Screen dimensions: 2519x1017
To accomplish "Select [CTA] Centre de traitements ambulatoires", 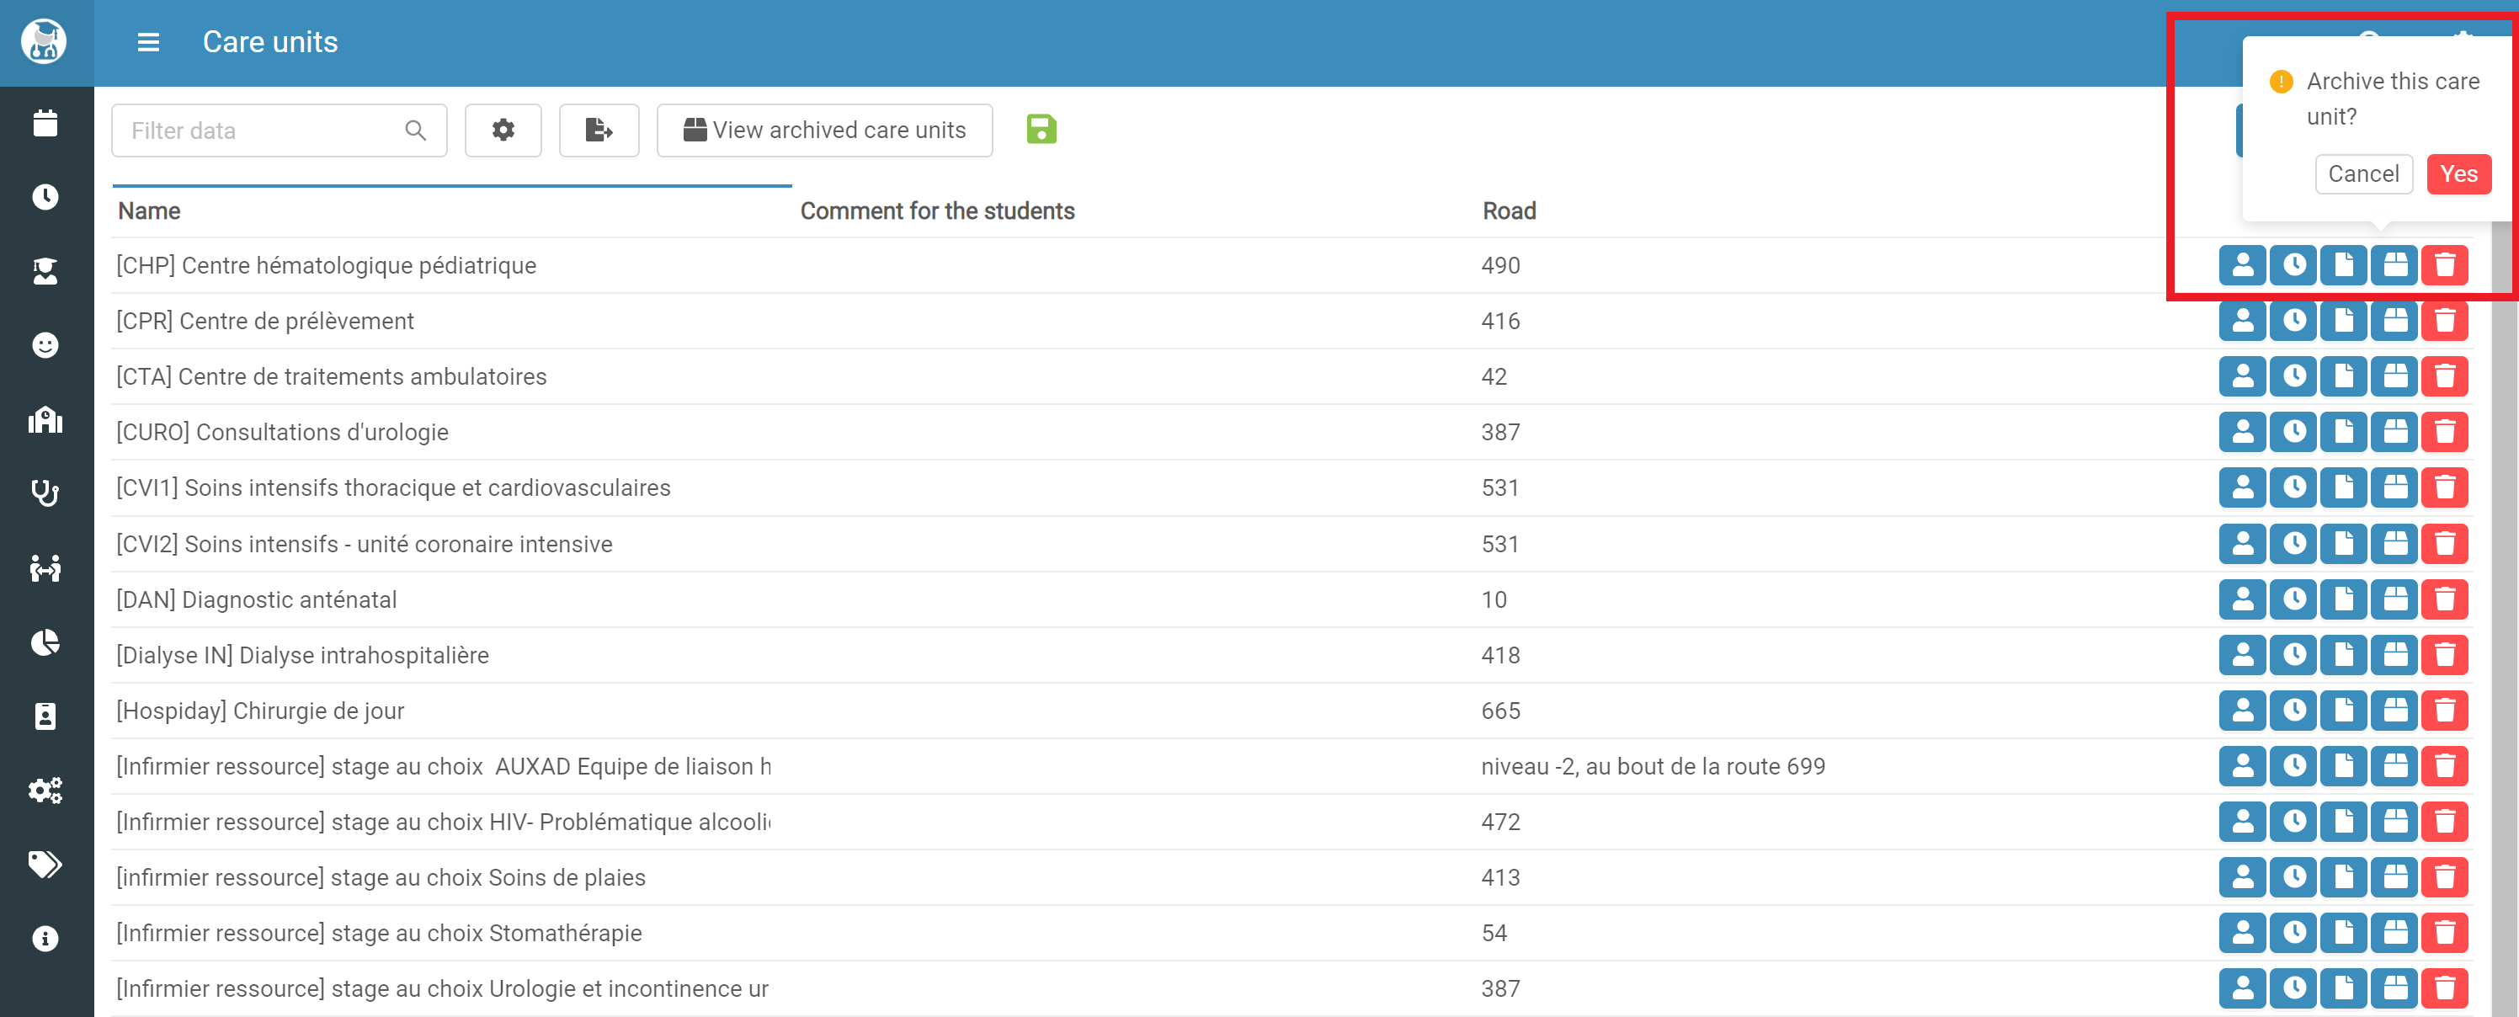I will point(332,377).
